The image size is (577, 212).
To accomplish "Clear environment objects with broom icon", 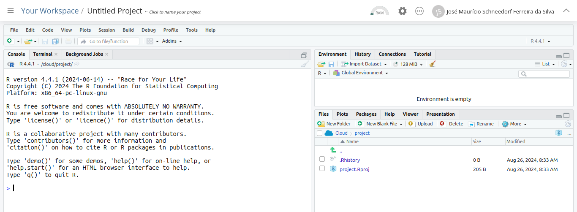I will (432, 64).
